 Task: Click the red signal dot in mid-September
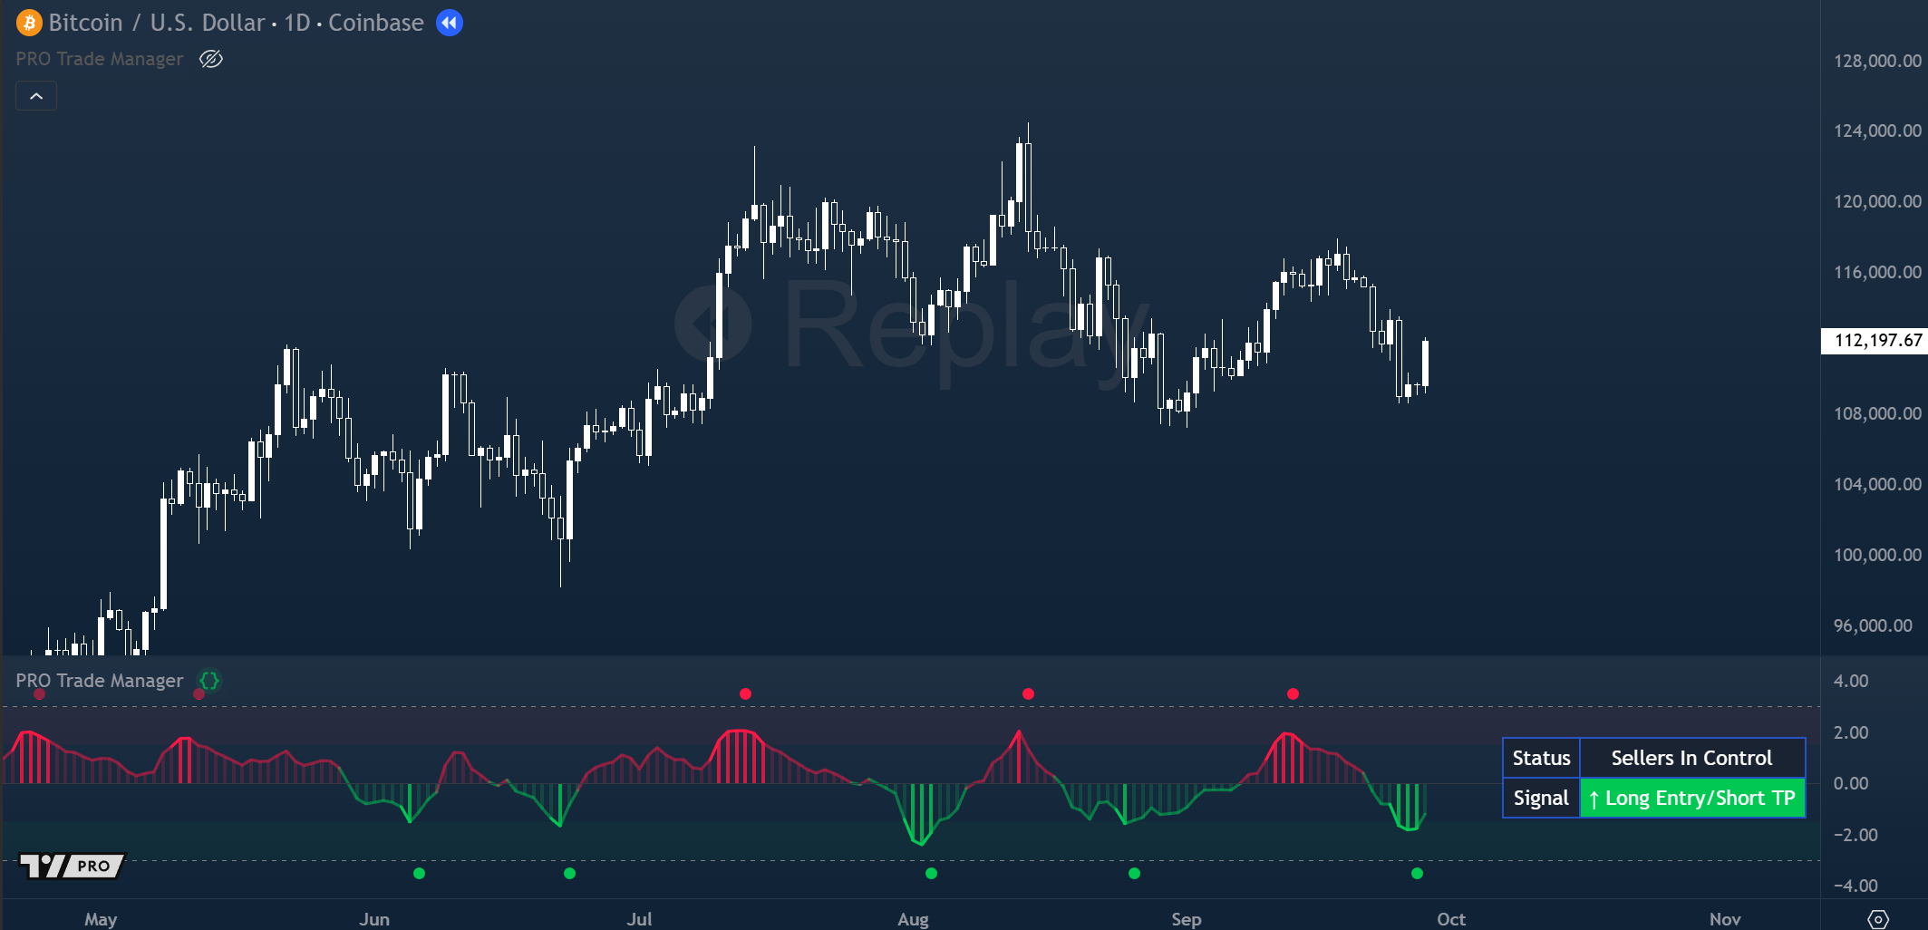pos(1293,694)
